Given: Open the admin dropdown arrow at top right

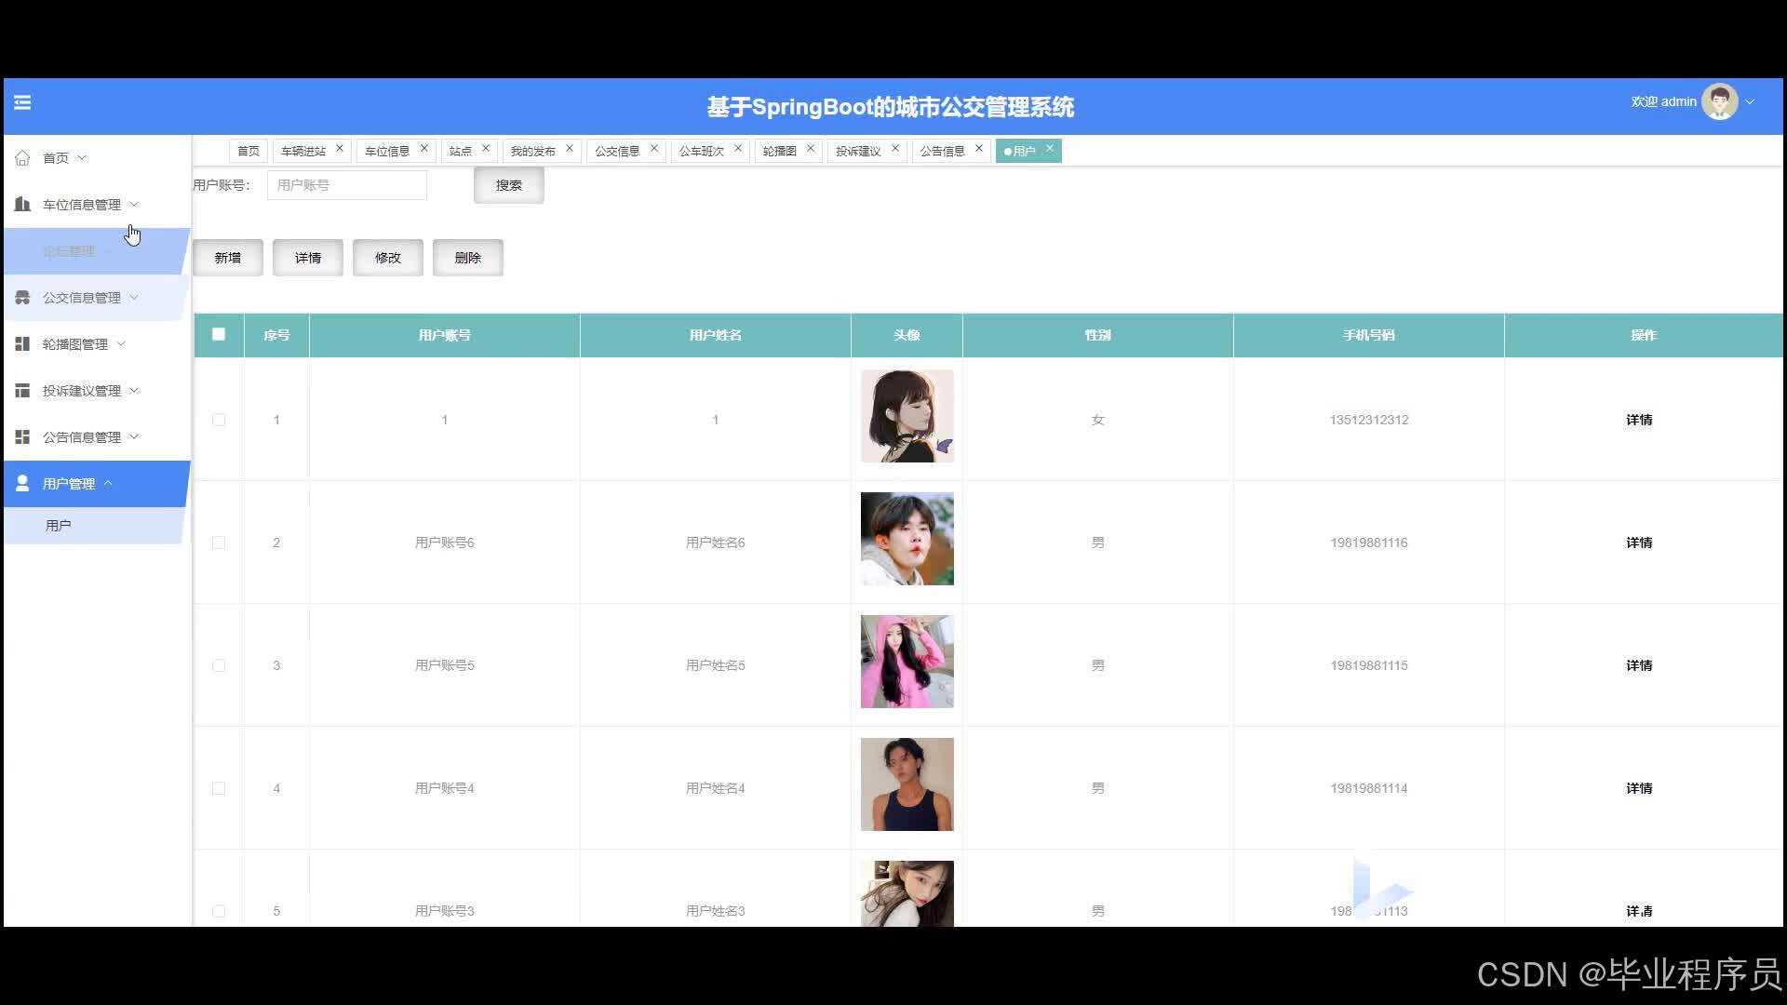Looking at the screenshot, I should click(x=1750, y=102).
